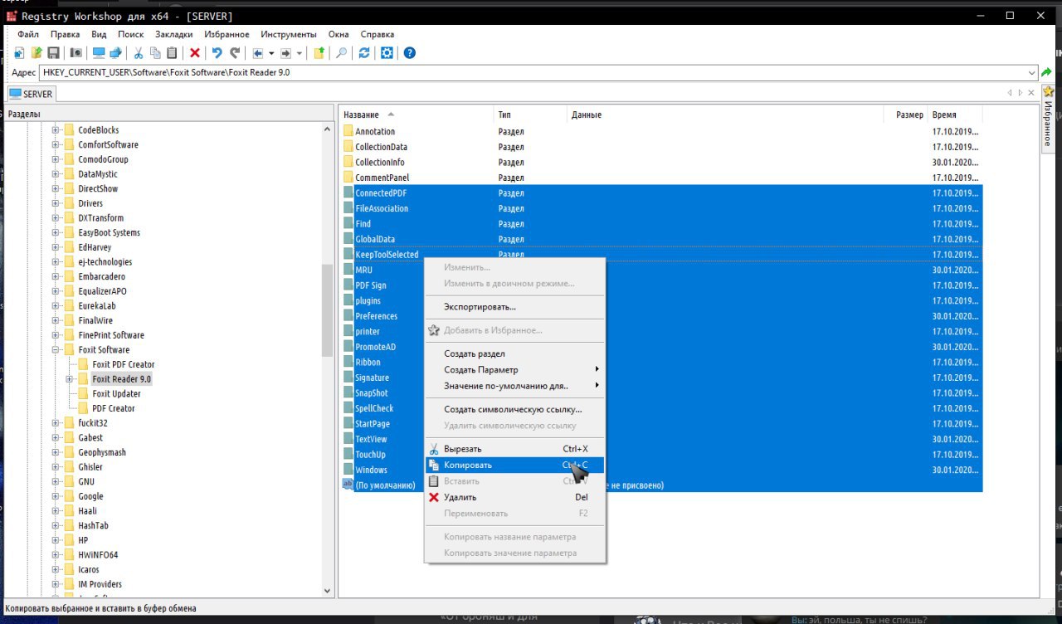Open local registry via monitor icon
Viewport: 1062px width, 624px height.
pyautogui.click(x=99, y=53)
